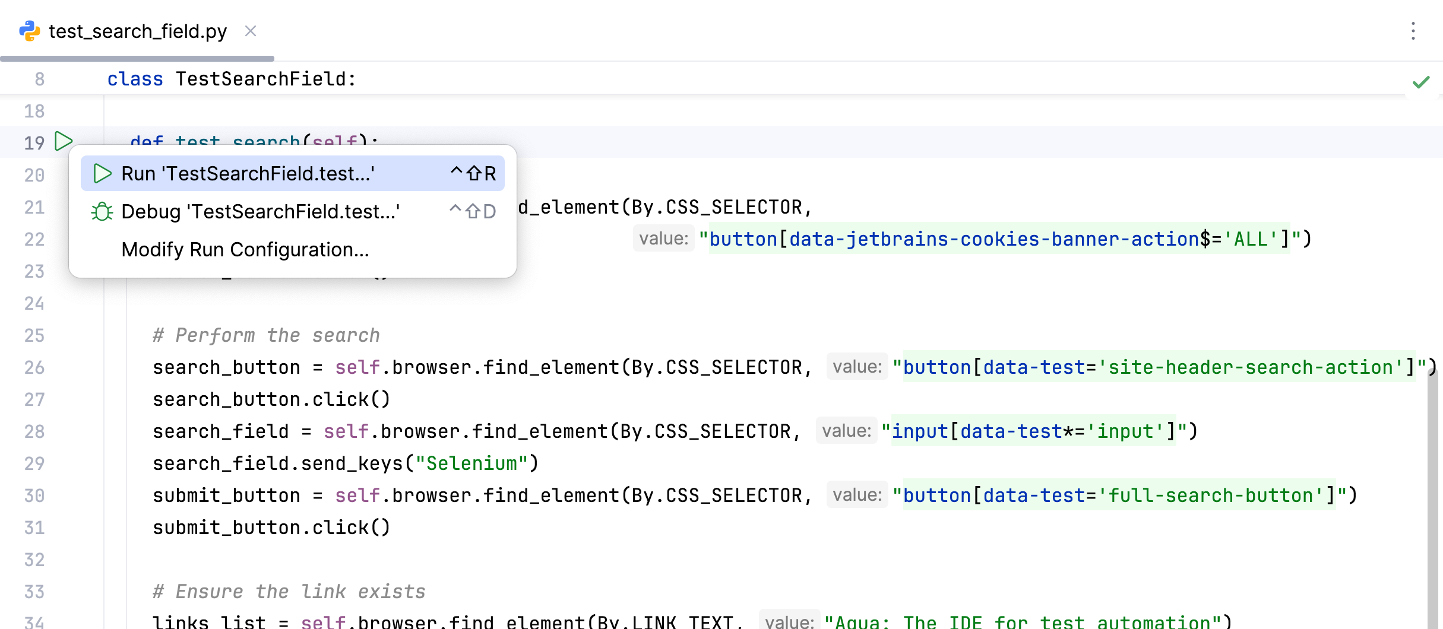This screenshot has width=1443, height=629.
Task: Click the Python logo on the file tab
Action: tap(31, 31)
